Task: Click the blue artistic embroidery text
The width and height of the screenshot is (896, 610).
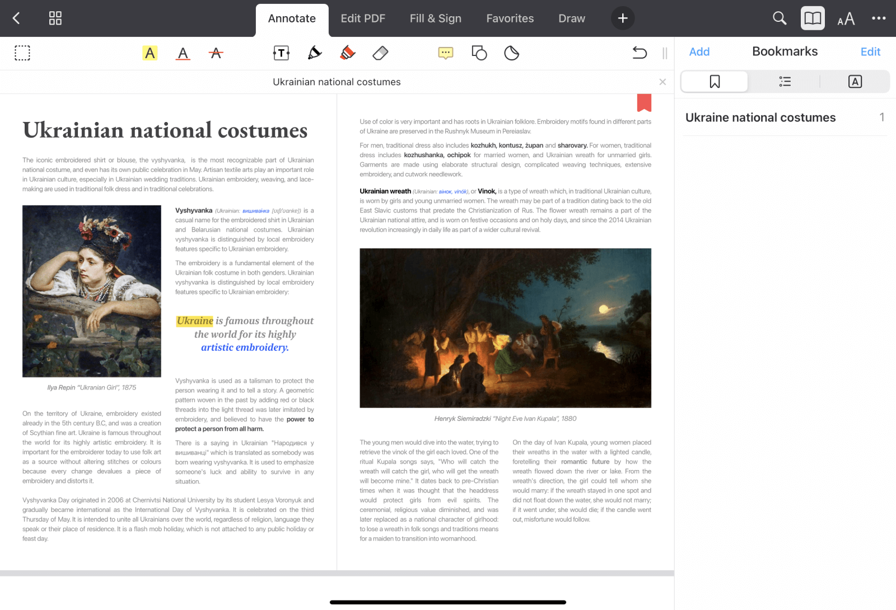Action: coord(245,347)
